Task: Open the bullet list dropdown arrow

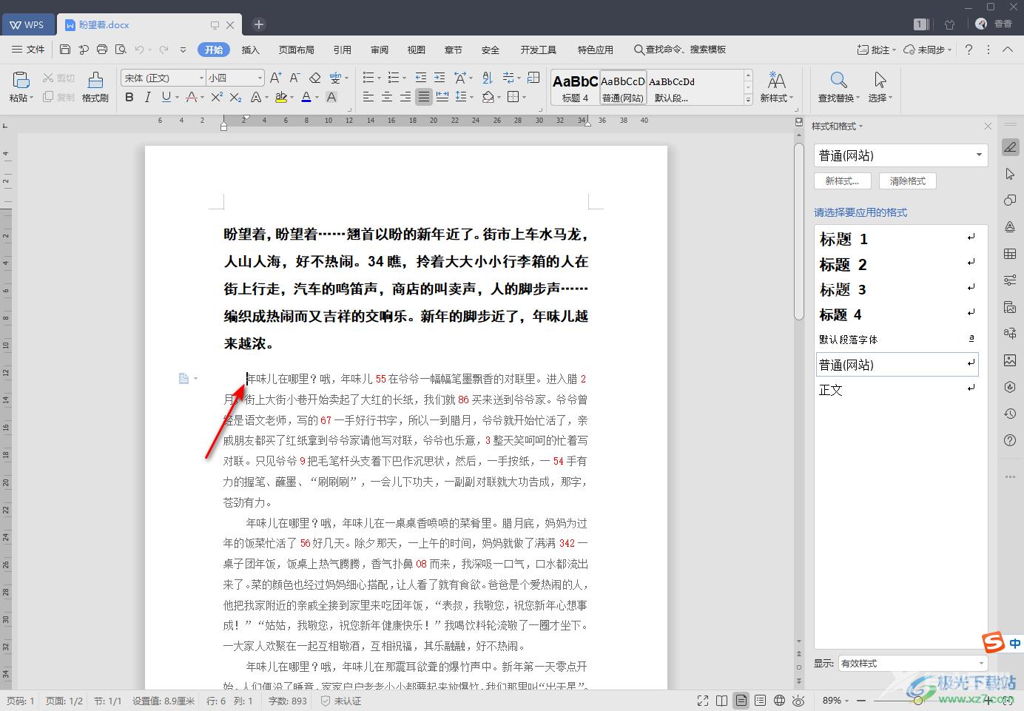Action: click(379, 77)
